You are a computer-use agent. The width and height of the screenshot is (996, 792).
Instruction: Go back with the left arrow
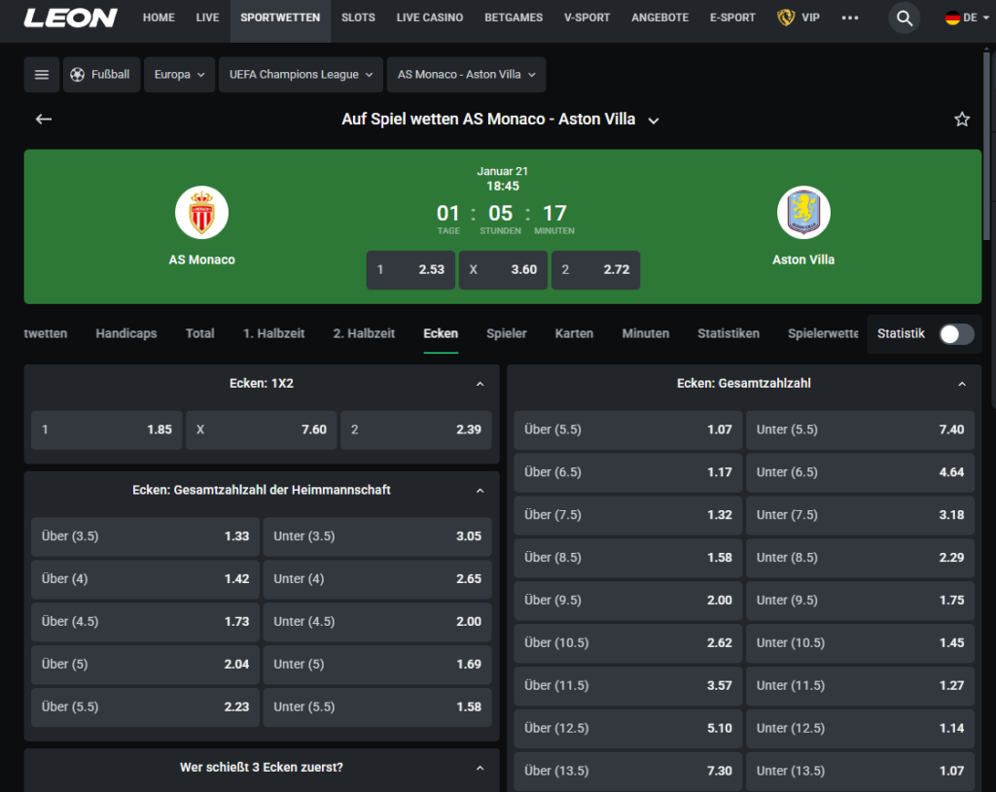[x=43, y=120]
